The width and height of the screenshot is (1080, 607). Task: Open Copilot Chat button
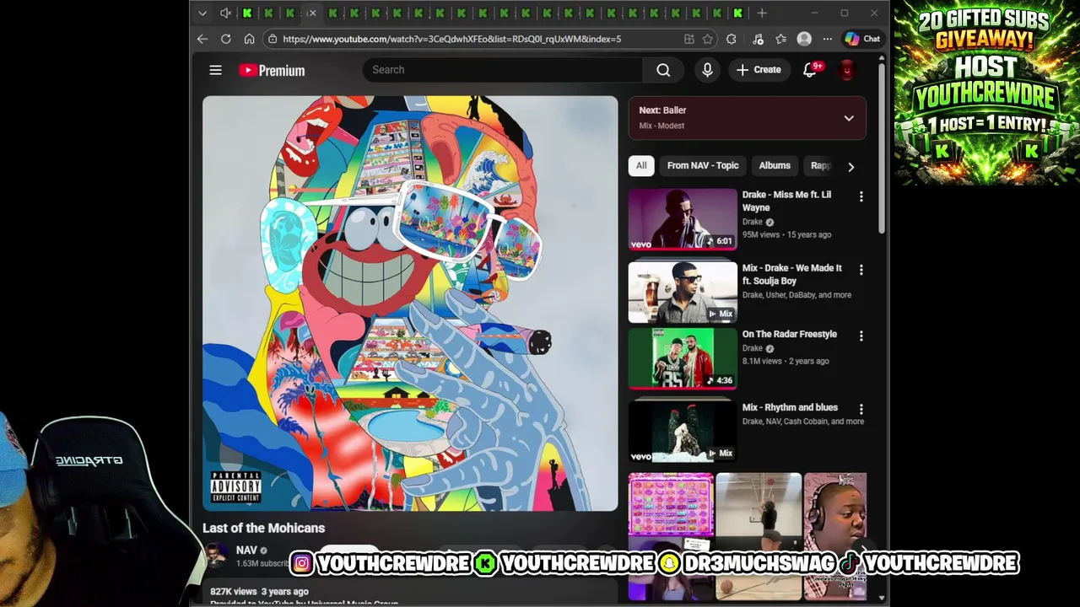coord(862,39)
